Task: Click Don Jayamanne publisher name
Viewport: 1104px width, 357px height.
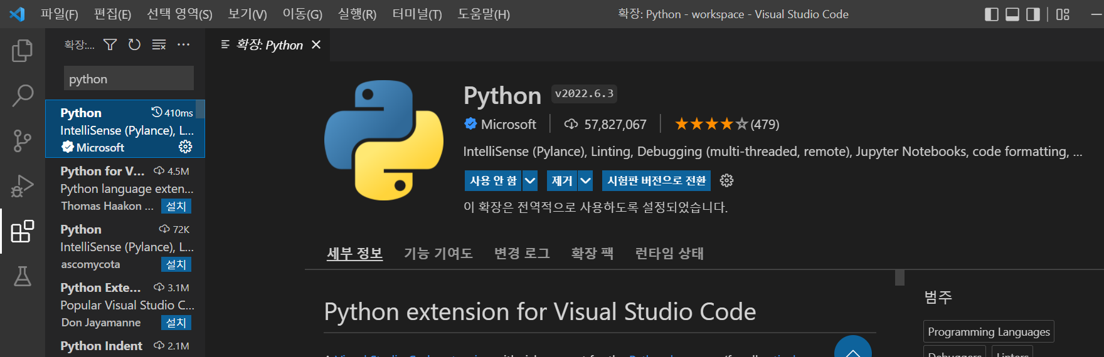Action: pos(101,323)
